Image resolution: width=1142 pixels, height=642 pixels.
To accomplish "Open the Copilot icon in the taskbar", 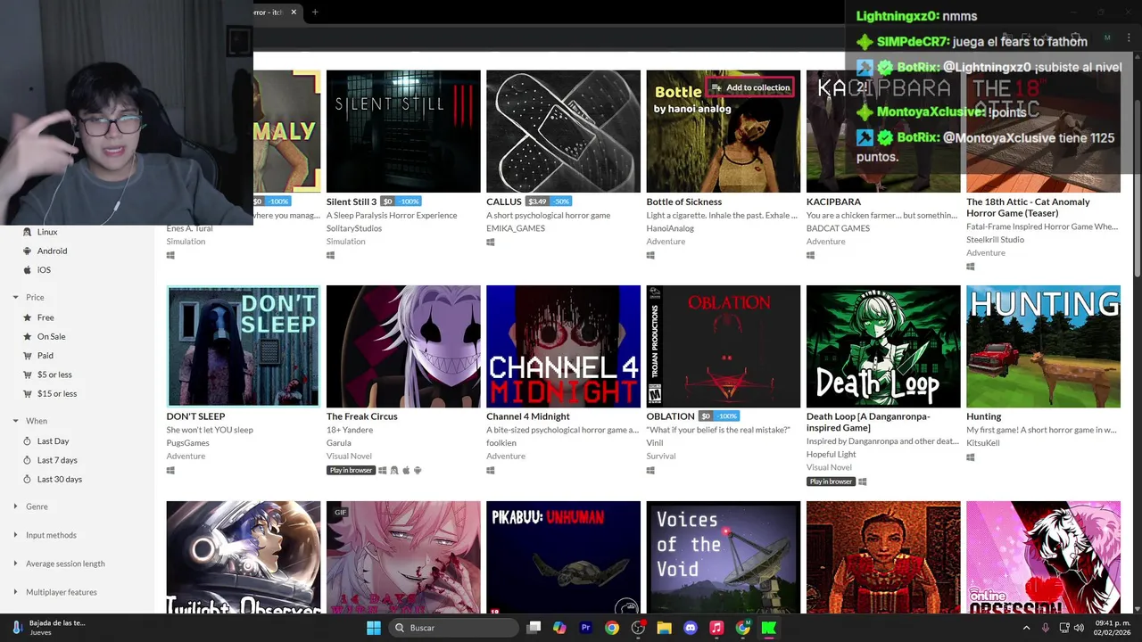I will point(559,628).
